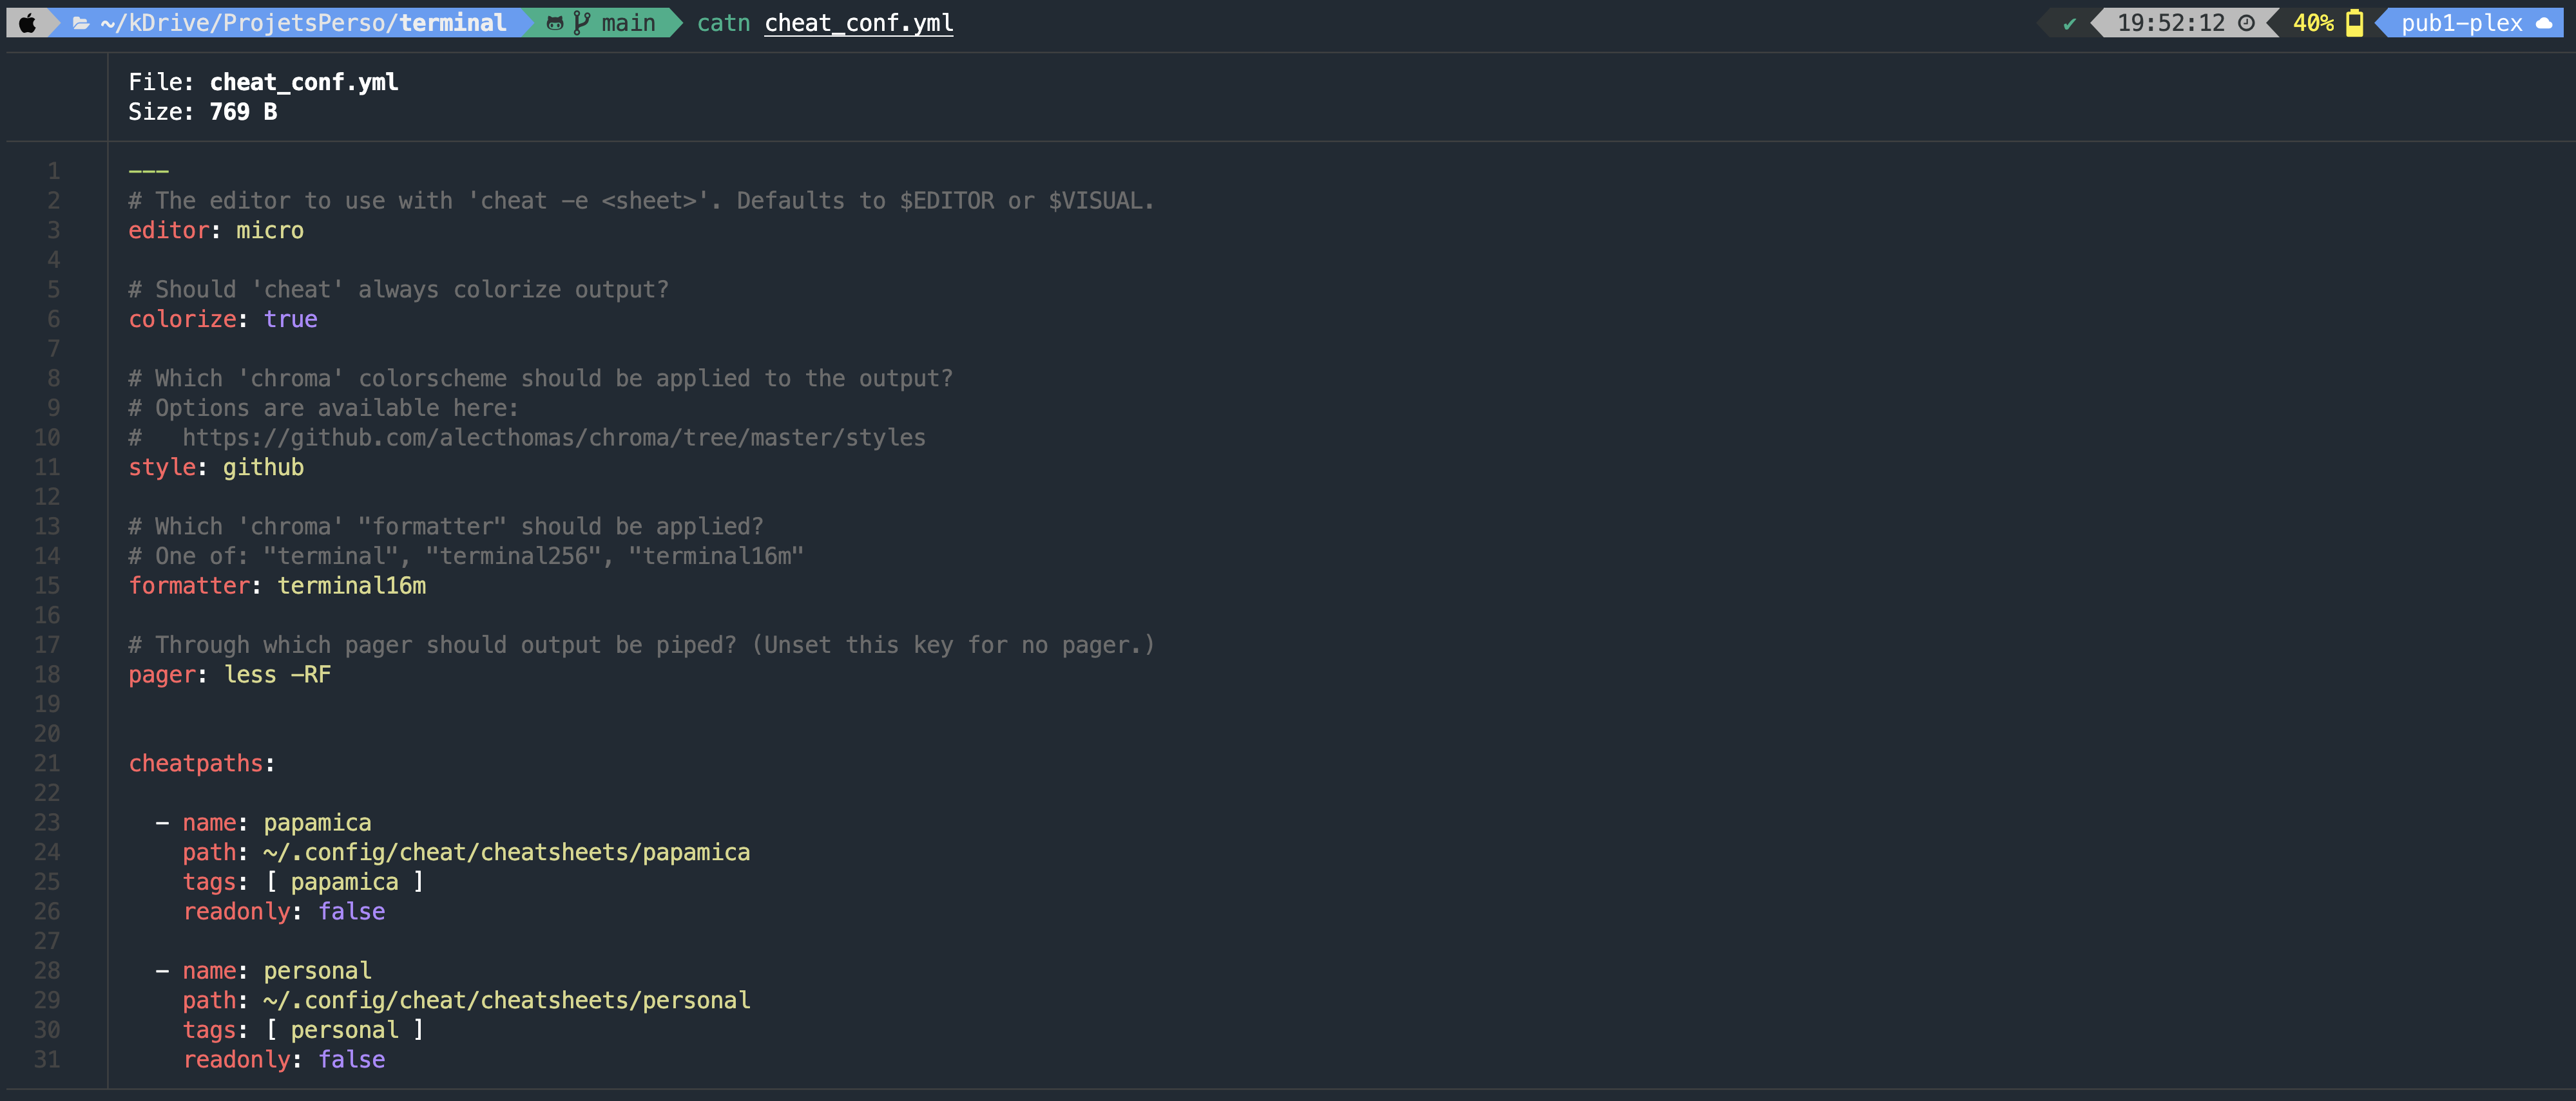The width and height of the screenshot is (2576, 1101).
Task: Click the name papamica list entry
Action: click(x=277, y=823)
